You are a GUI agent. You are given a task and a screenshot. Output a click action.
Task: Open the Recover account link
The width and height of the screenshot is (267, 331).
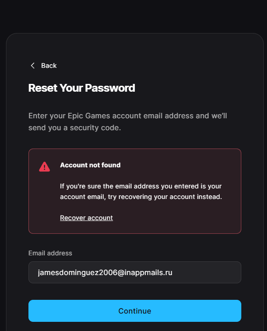click(86, 218)
